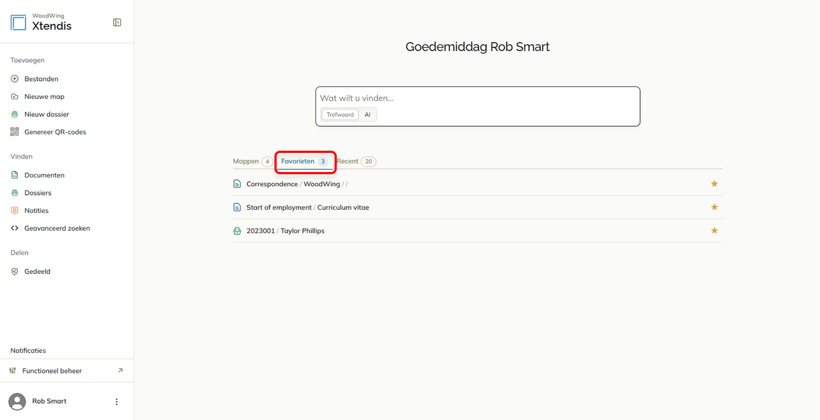
Task: Open Geavanceerd zoeken code icon
Action: click(15, 228)
